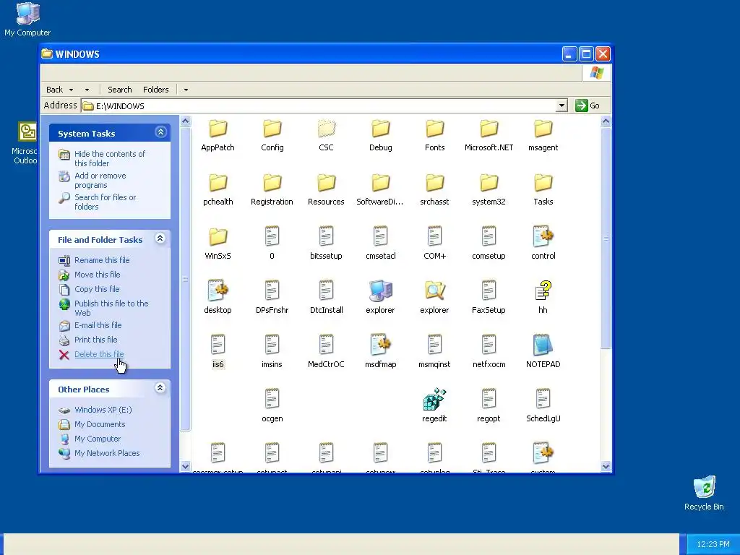740x555 pixels.
Task: Select the desktop settings file icon
Action: pyautogui.click(x=218, y=291)
